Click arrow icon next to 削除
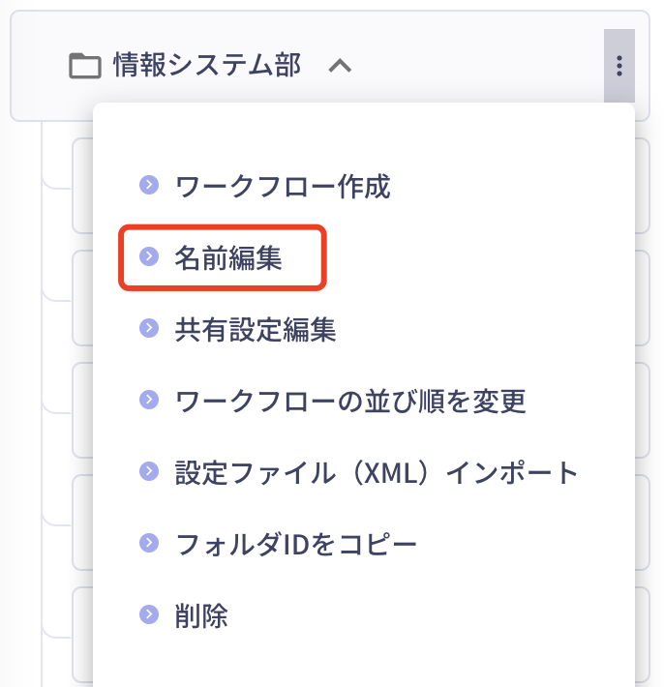The image size is (664, 687). (149, 613)
